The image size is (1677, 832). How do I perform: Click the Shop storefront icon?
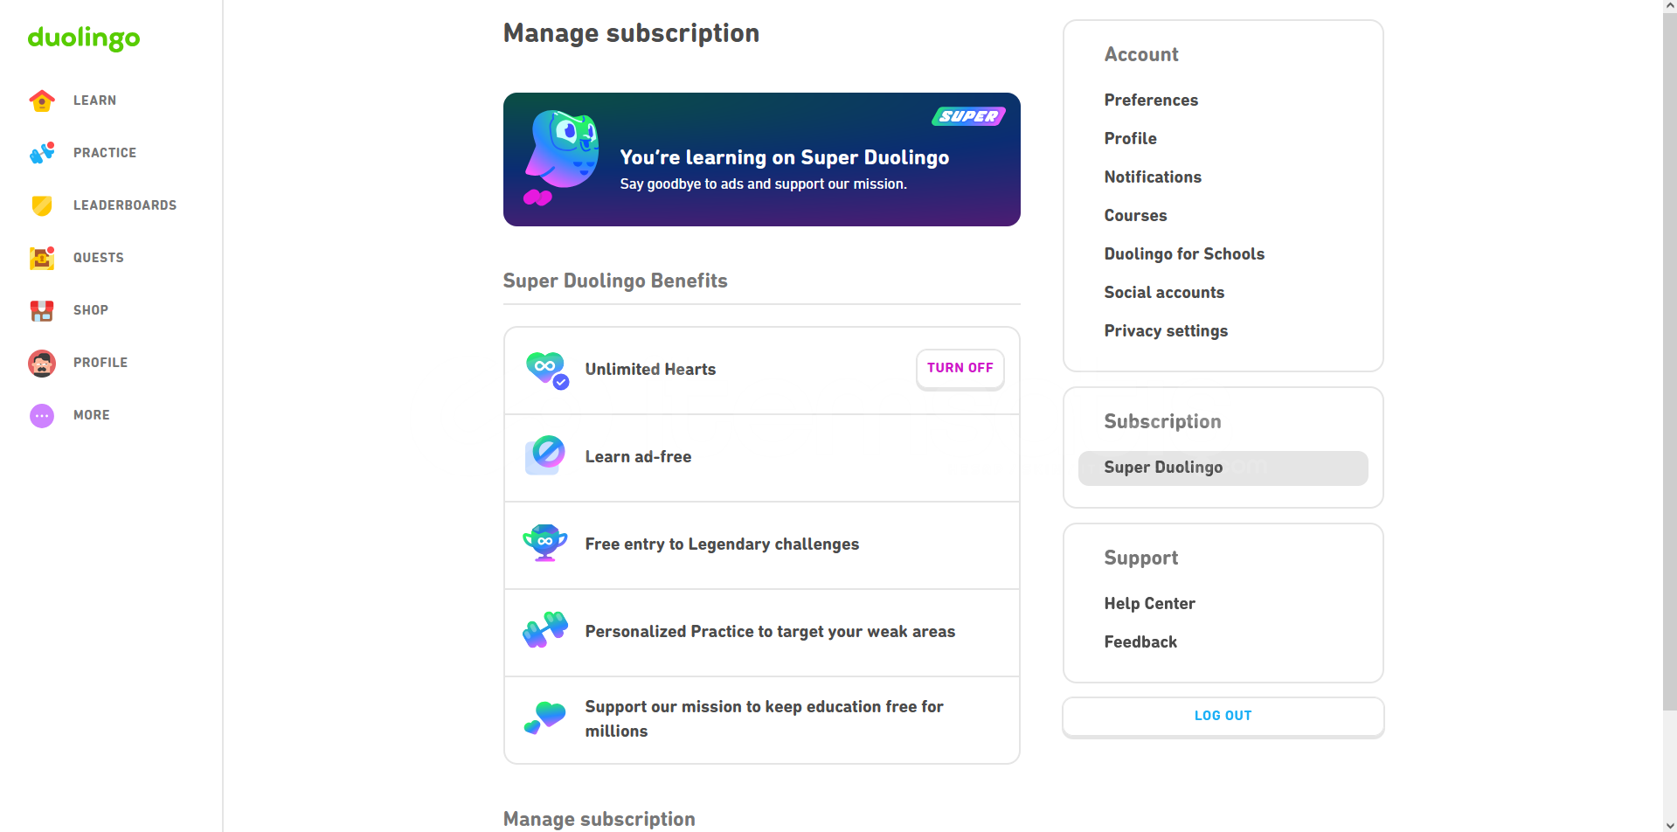point(42,310)
